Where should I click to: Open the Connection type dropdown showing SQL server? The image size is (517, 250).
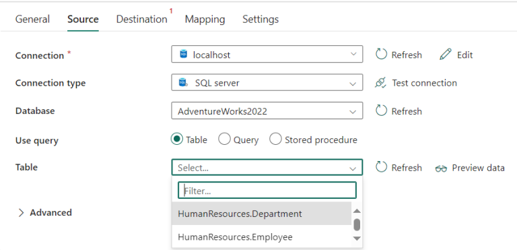point(267,83)
